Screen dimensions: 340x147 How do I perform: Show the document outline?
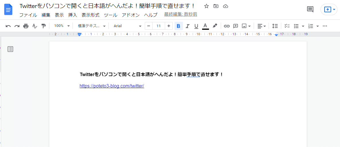10,49
